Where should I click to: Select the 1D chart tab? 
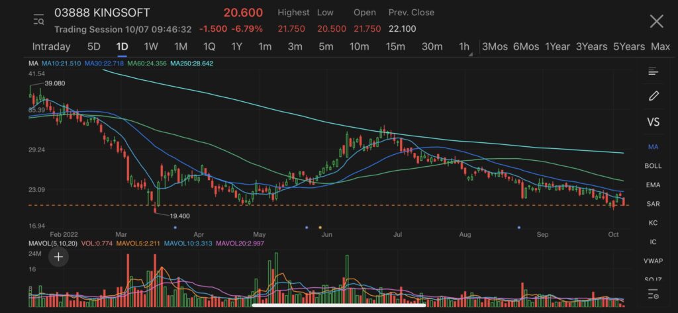point(122,47)
